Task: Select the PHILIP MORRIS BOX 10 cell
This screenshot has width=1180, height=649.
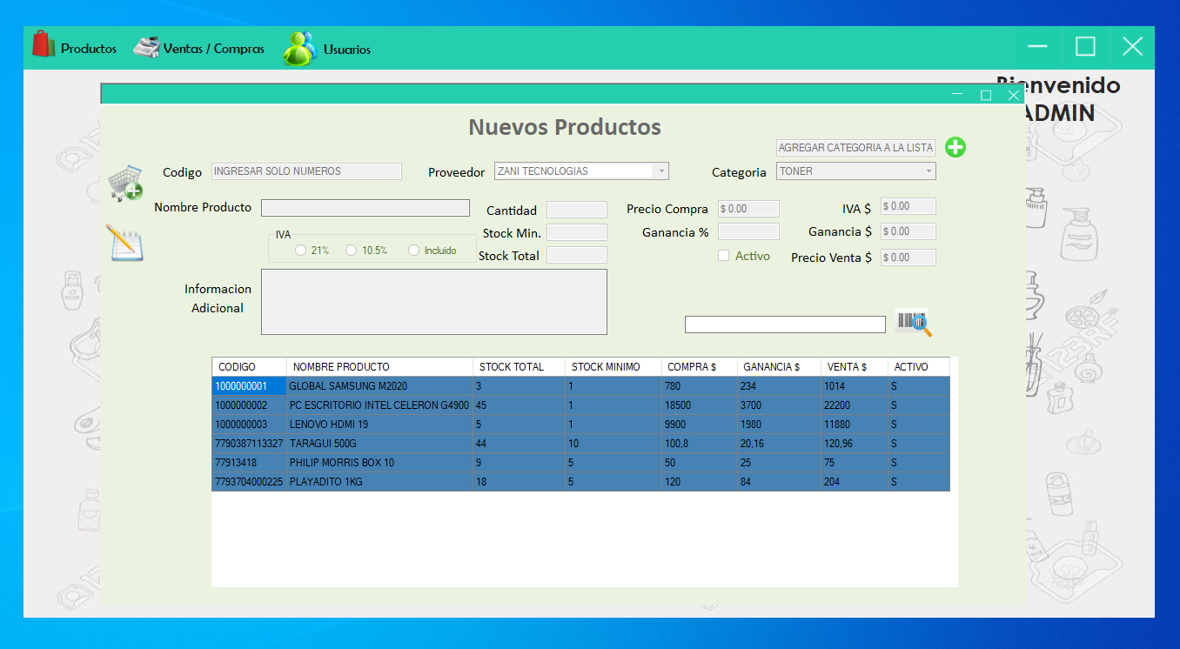Action: [x=380, y=463]
